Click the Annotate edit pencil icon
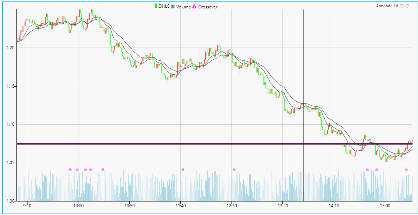The height and width of the screenshot is (215, 418). pos(396,6)
